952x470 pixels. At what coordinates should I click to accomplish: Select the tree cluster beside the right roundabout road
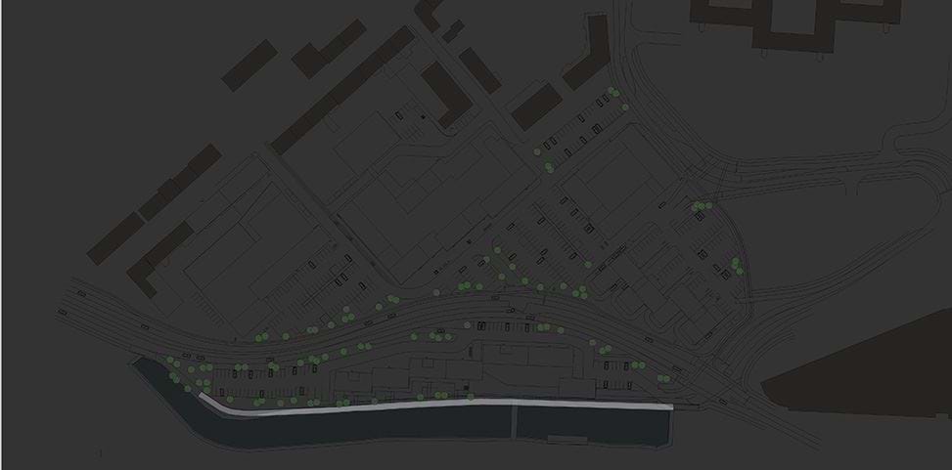[699, 206]
